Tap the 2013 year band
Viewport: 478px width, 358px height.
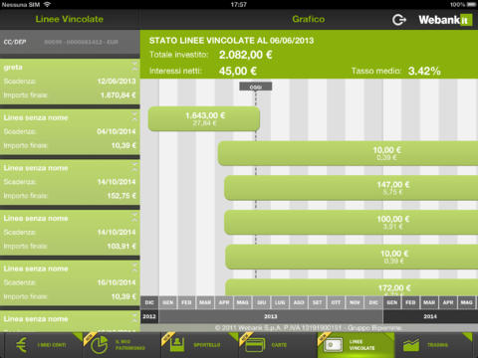[271, 316]
